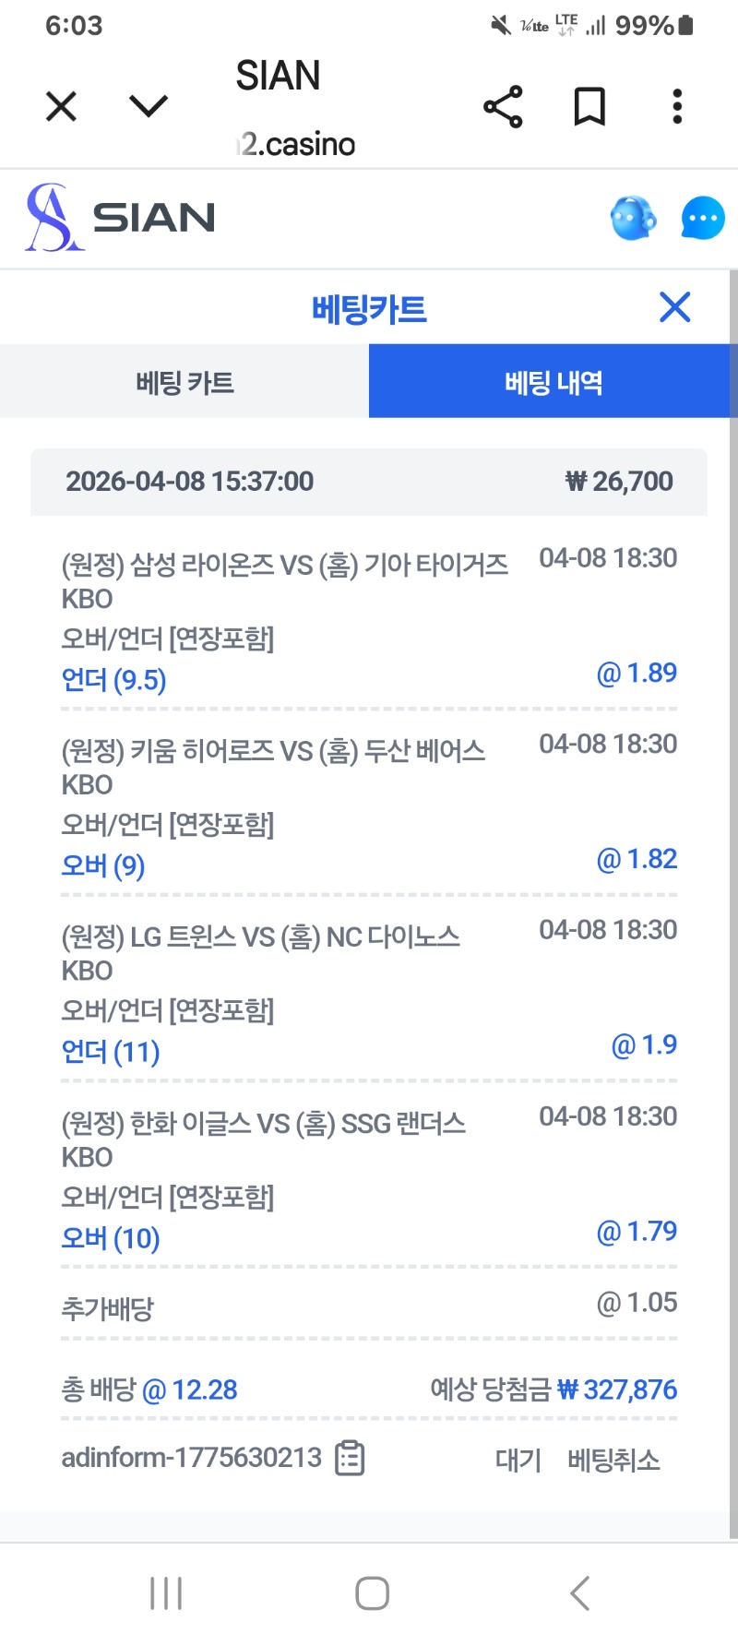
Task: Tap the 언더 (9.5) selection
Action: click(x=113, y=681)
